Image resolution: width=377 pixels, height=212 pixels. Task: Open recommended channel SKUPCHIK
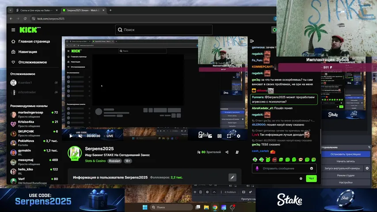34,133
